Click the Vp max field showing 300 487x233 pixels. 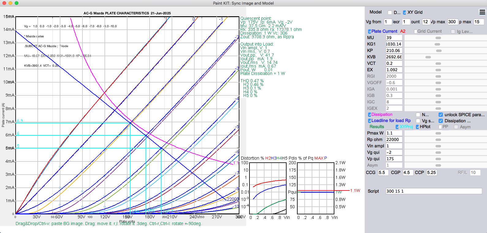453,22
